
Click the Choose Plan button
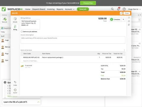(88, 3)
